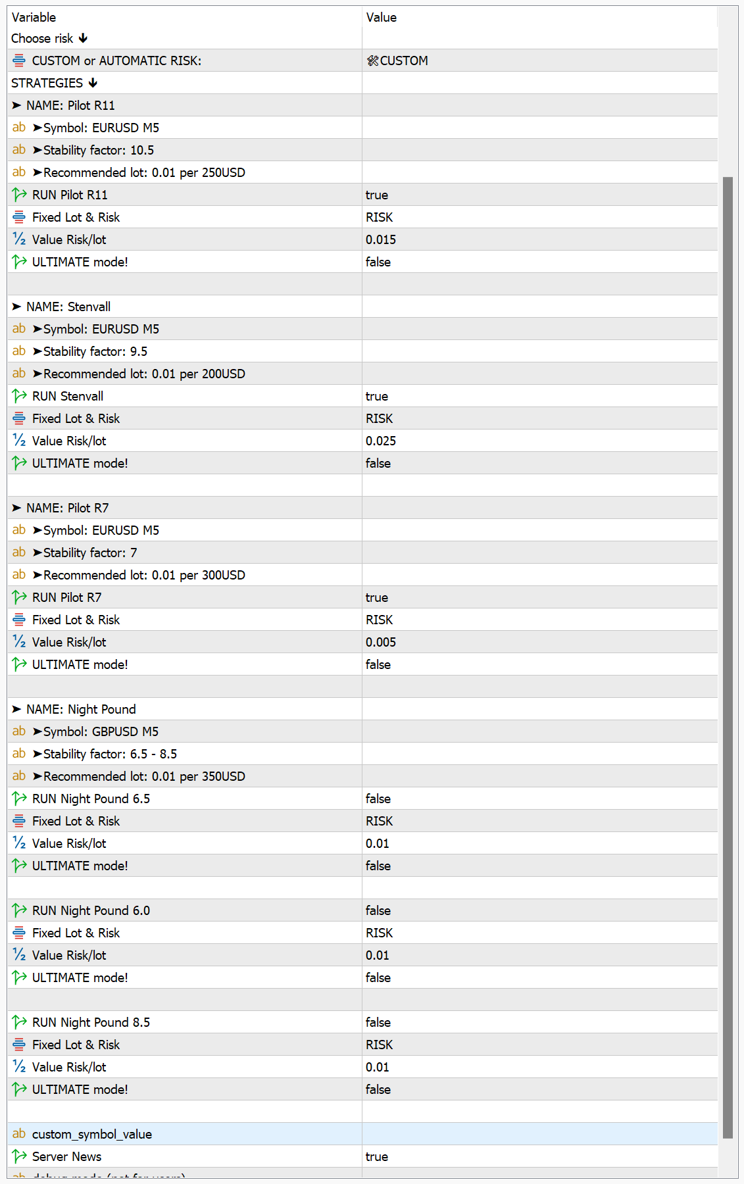Toggle the RUN Stenvall true value
This screenshot has width=744, height=1184.
pos(377,396)
